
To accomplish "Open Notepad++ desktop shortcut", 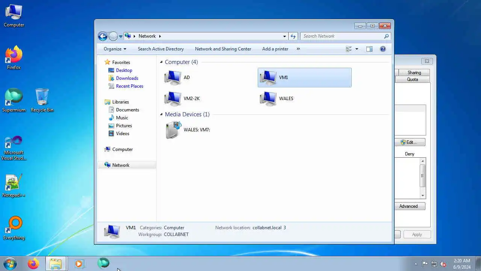I will pos(14,186).
